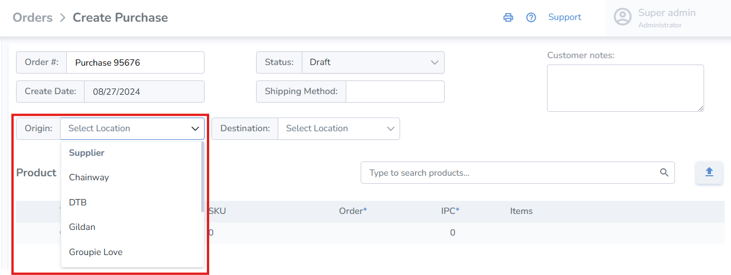Viewport: 731px width, 275px height.
Task: Click the printer icon in header
Action: 508,17
